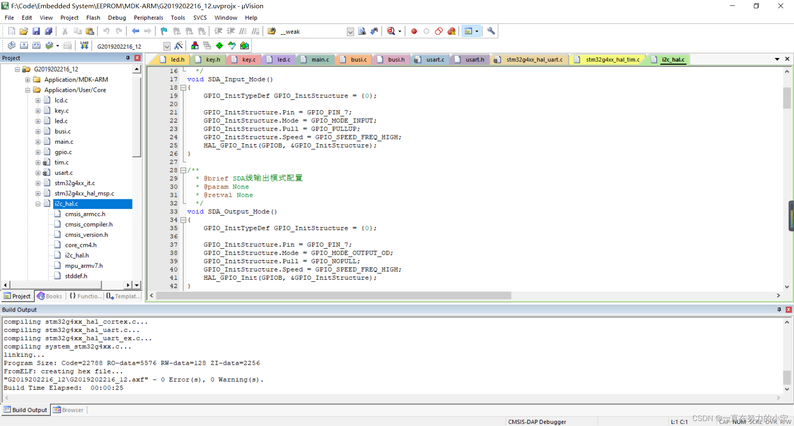The width and height of the screenshot is (794, 426).
Task: Toggle the window layout button in the toolbar
Action: click(468, 31)
